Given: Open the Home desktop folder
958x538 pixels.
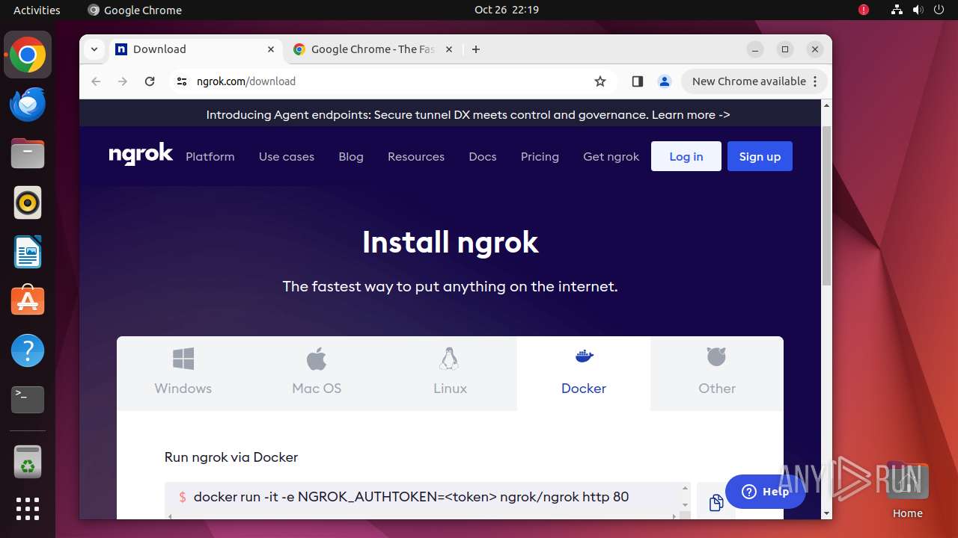Looking at the screenshot, I should (907, 491).
